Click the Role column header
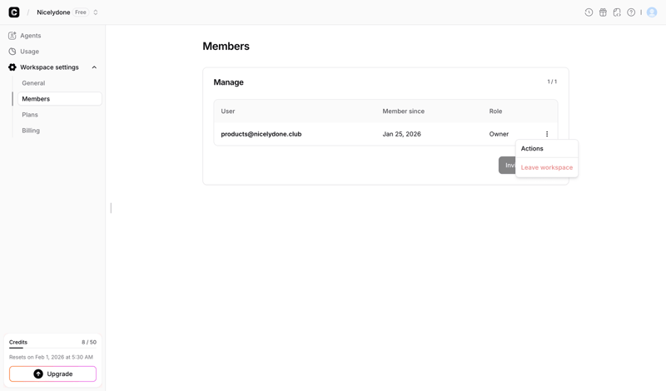The width and height of the screenshot is (666, 391). (495, 111)
